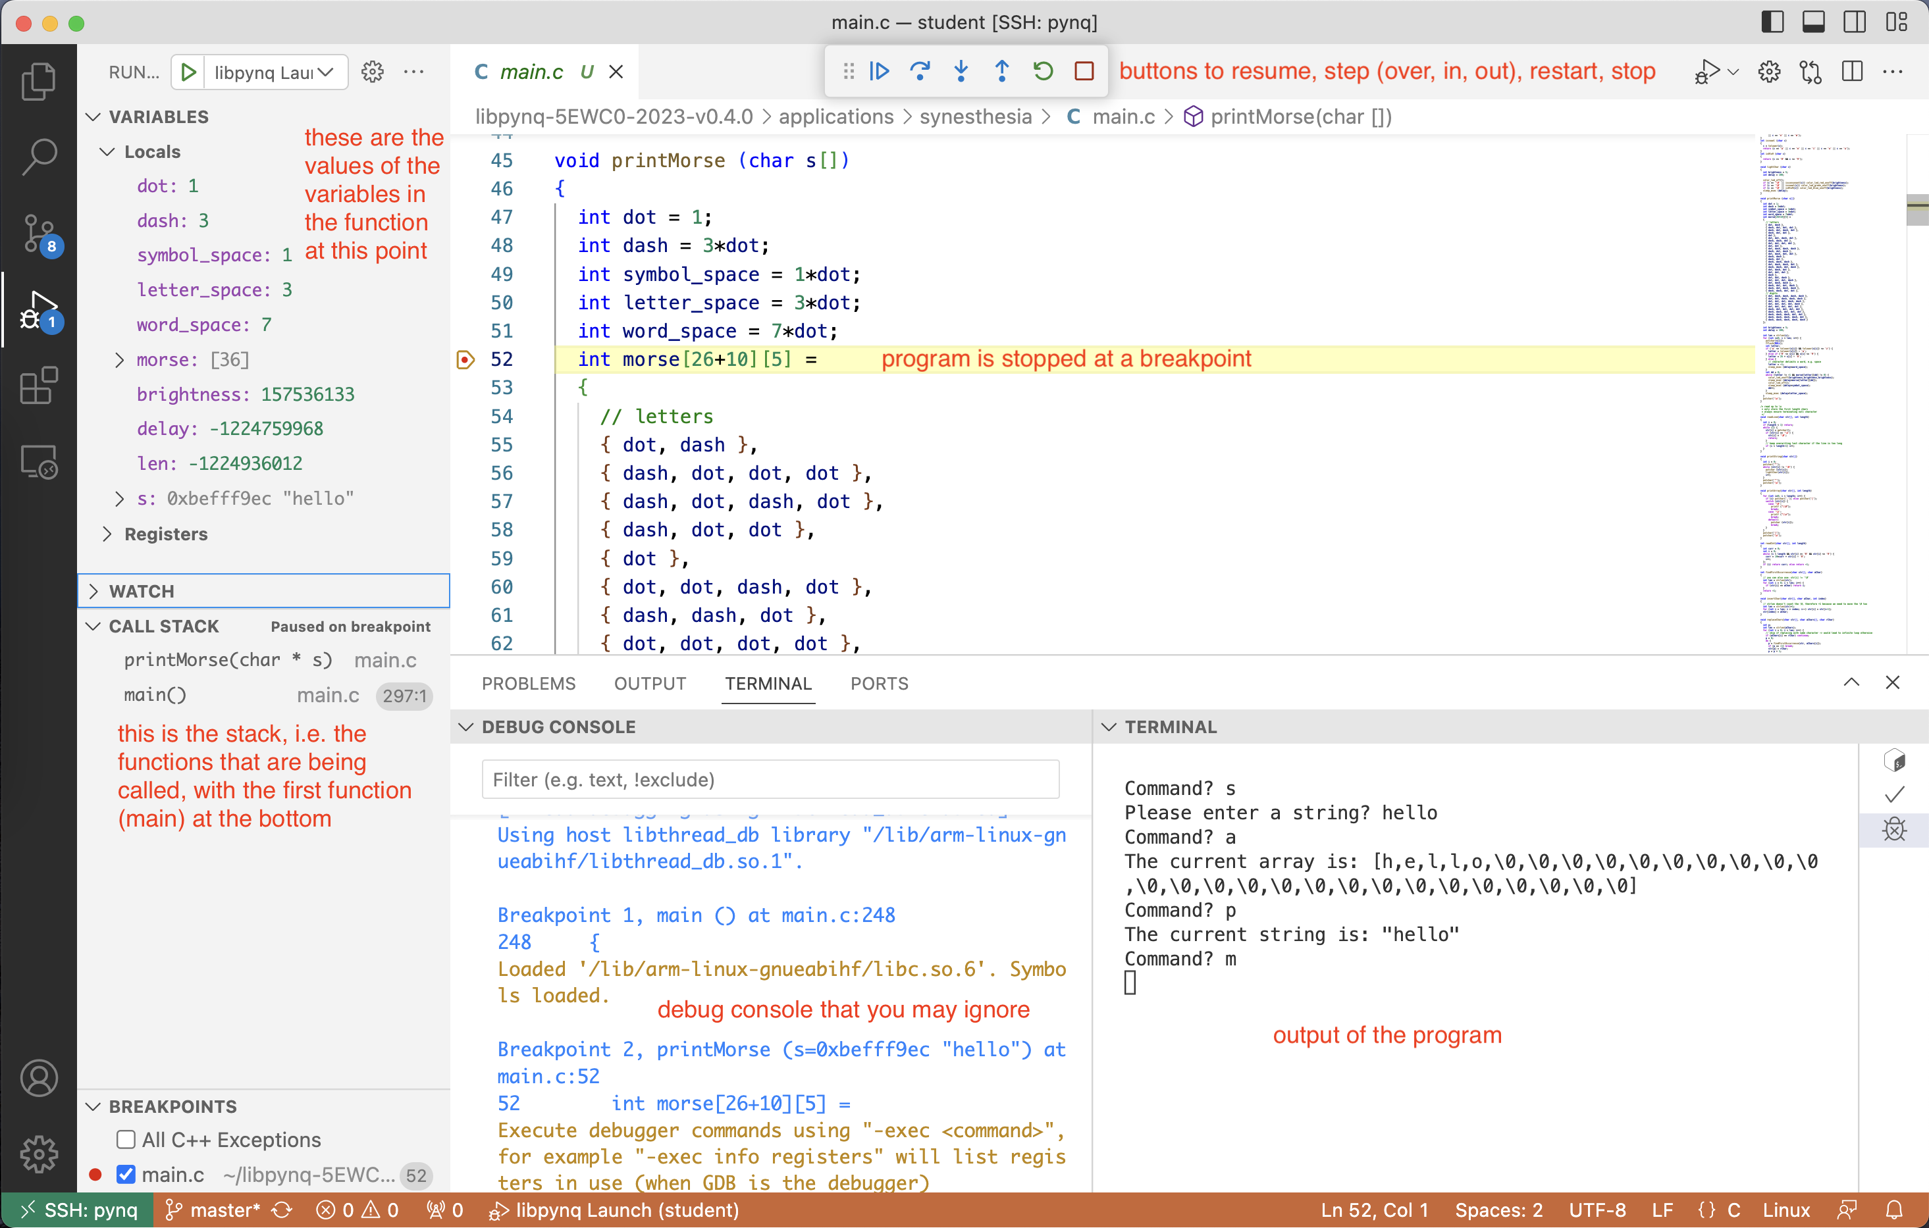1929x1228 pixels.
Task: Open notifications bell in status bar
Action: pos(1895,1210)
